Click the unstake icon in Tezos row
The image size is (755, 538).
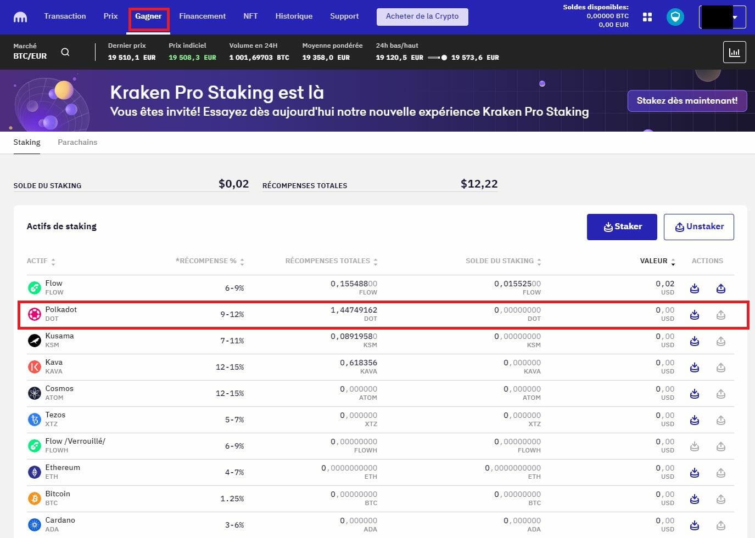tap(721, 420)
